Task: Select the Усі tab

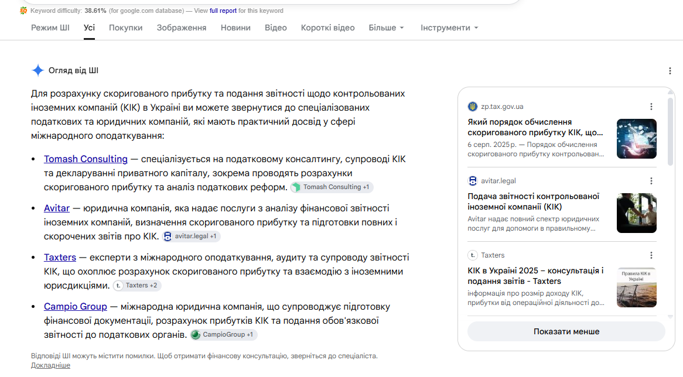Action: pyautogui.click(x=89, y=28)
